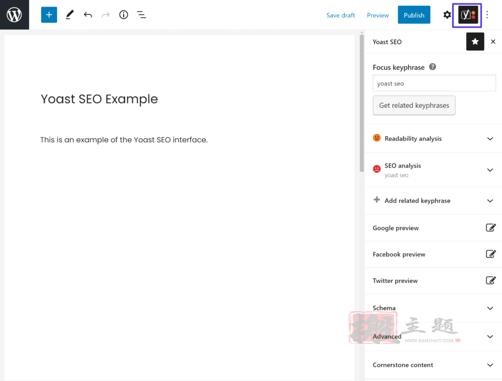Expand the Advanced section
Image resolution: width=502 pixels, height=381 pixels.
(x=433, y=336)
